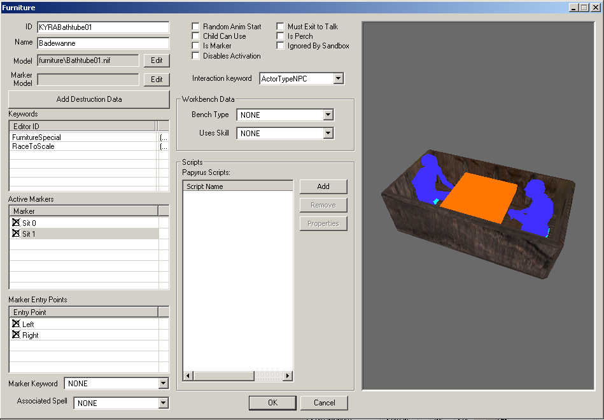
Task: Click the Model path field
Action: pyautogui.click(x=88, y=60)
